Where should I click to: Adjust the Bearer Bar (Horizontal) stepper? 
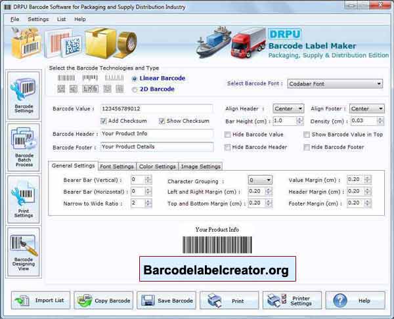(148, 192)
